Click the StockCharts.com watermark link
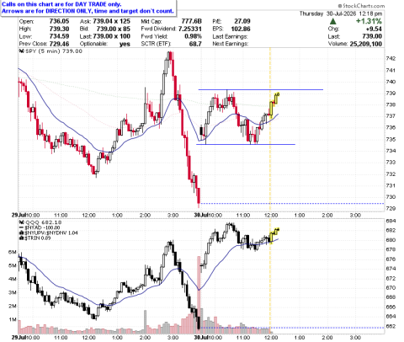Screen dimensions: 404x342 click(361, 6)
